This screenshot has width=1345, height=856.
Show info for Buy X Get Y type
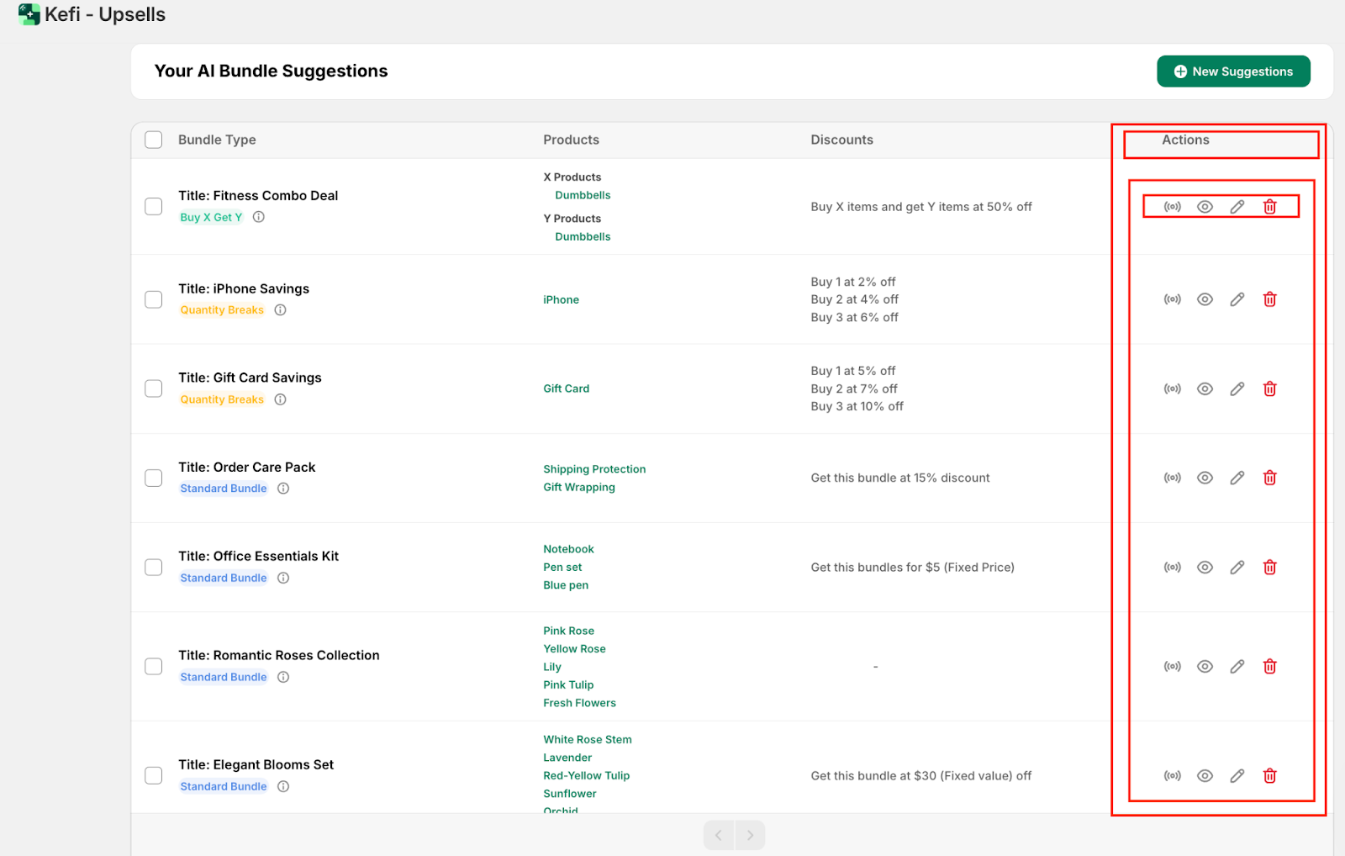click(259, 217)
